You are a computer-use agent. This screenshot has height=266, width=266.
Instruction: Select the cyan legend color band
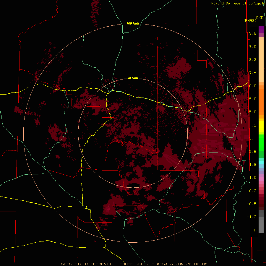[x=261, y=163]
